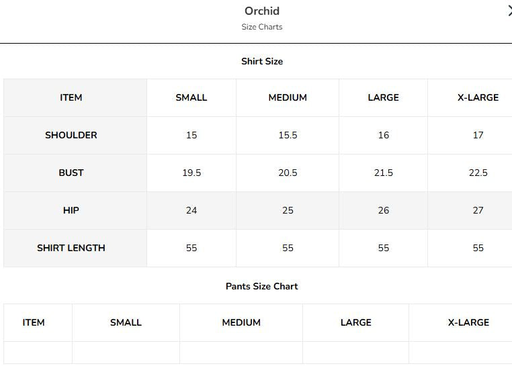Click the 19.5 small bust value
Image resolution: width=512 pixels, height=368 pixels.
pyautogui.click(x=191, y=173)
